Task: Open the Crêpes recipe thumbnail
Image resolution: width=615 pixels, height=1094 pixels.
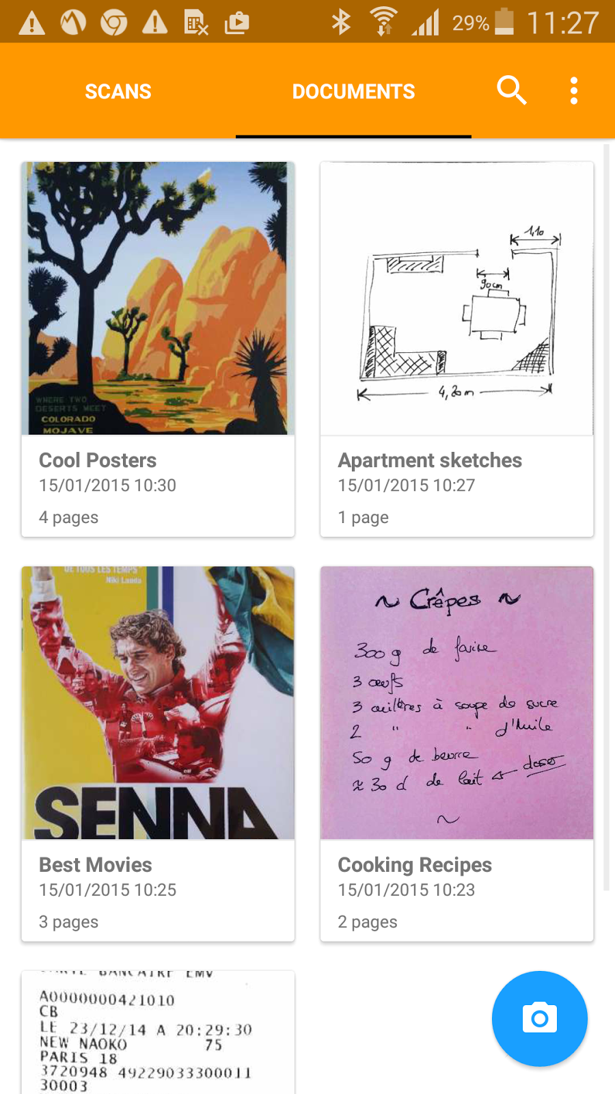Action: coord(457,703)
